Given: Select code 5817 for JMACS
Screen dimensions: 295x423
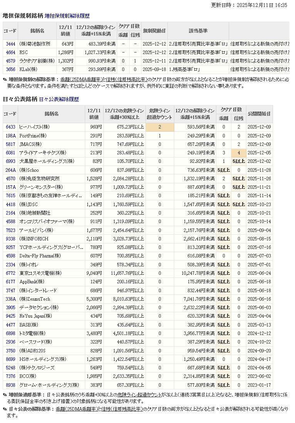Looking at the screenshot, I should [10, 144].
